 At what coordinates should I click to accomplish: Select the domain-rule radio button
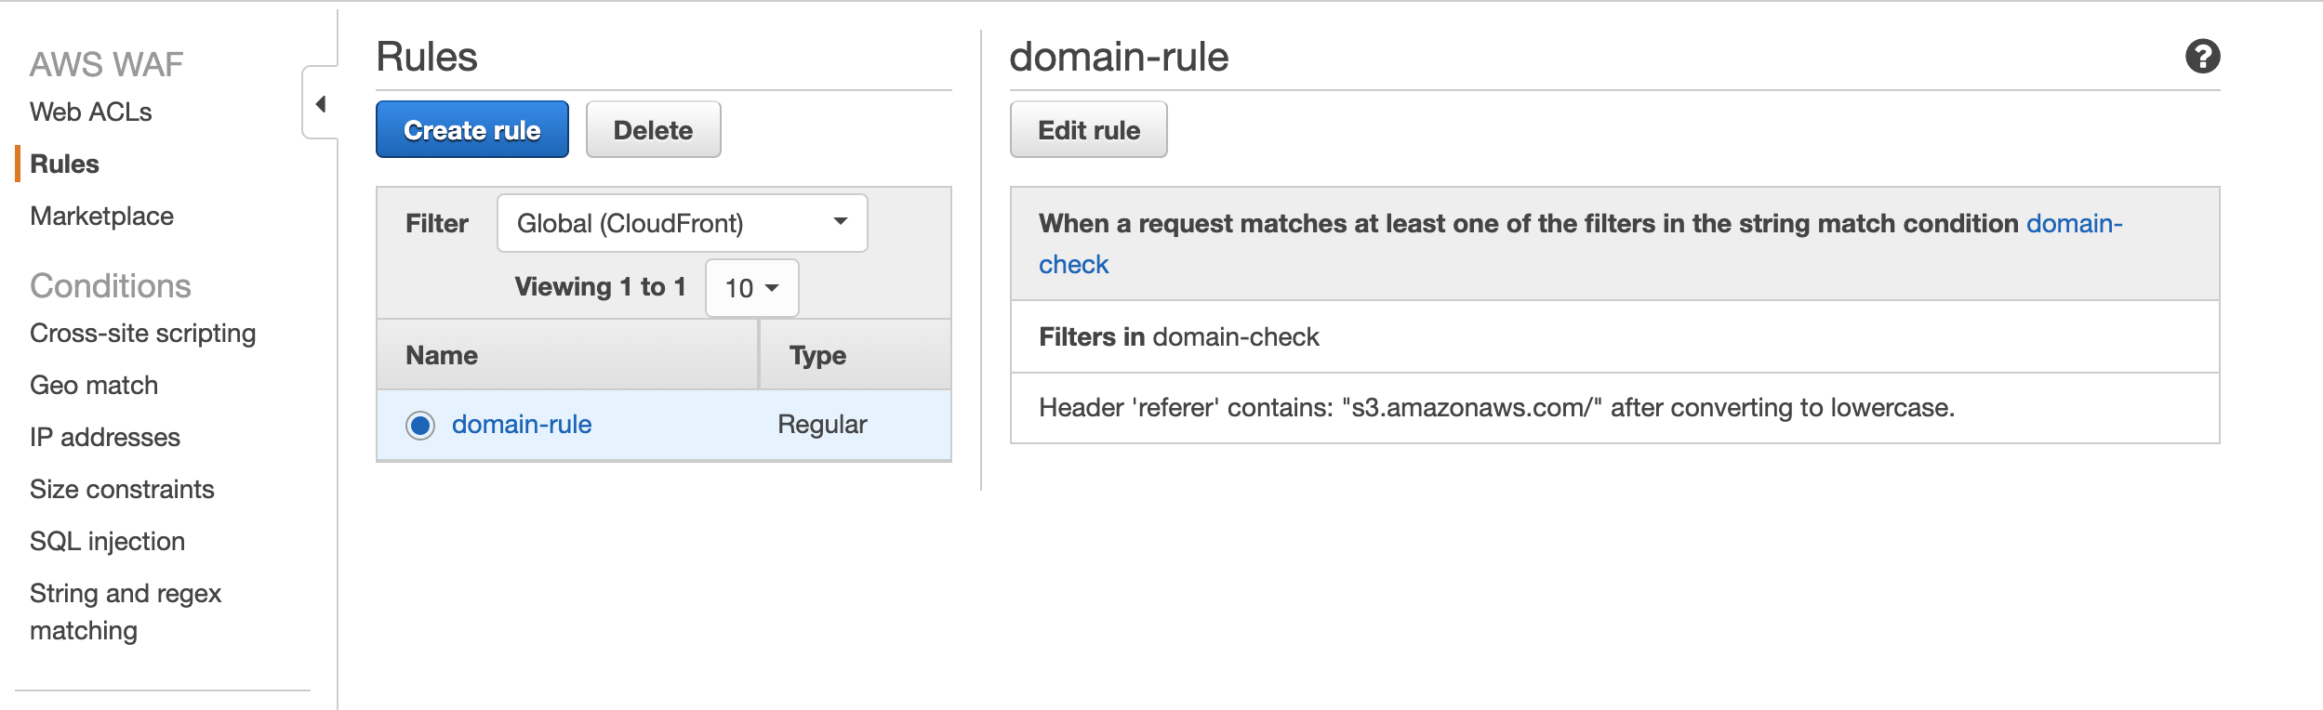pos(420,425)
